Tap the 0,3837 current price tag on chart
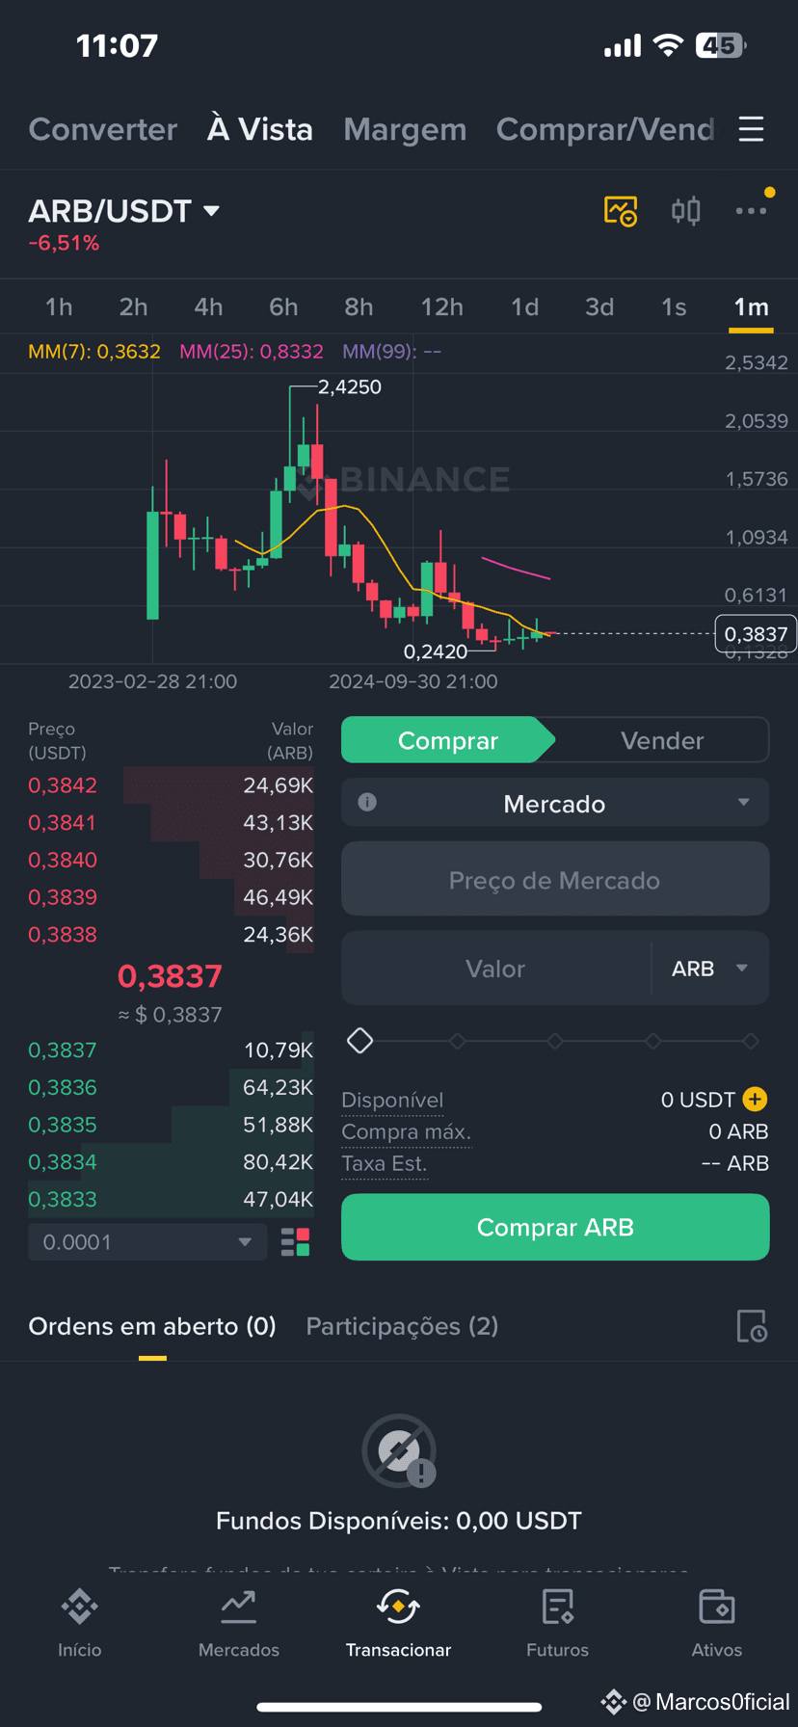Viewport: 798px width, 1727px height. click(756, 633)
